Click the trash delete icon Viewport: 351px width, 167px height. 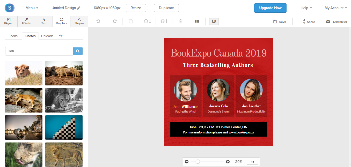tap(180, 21)
